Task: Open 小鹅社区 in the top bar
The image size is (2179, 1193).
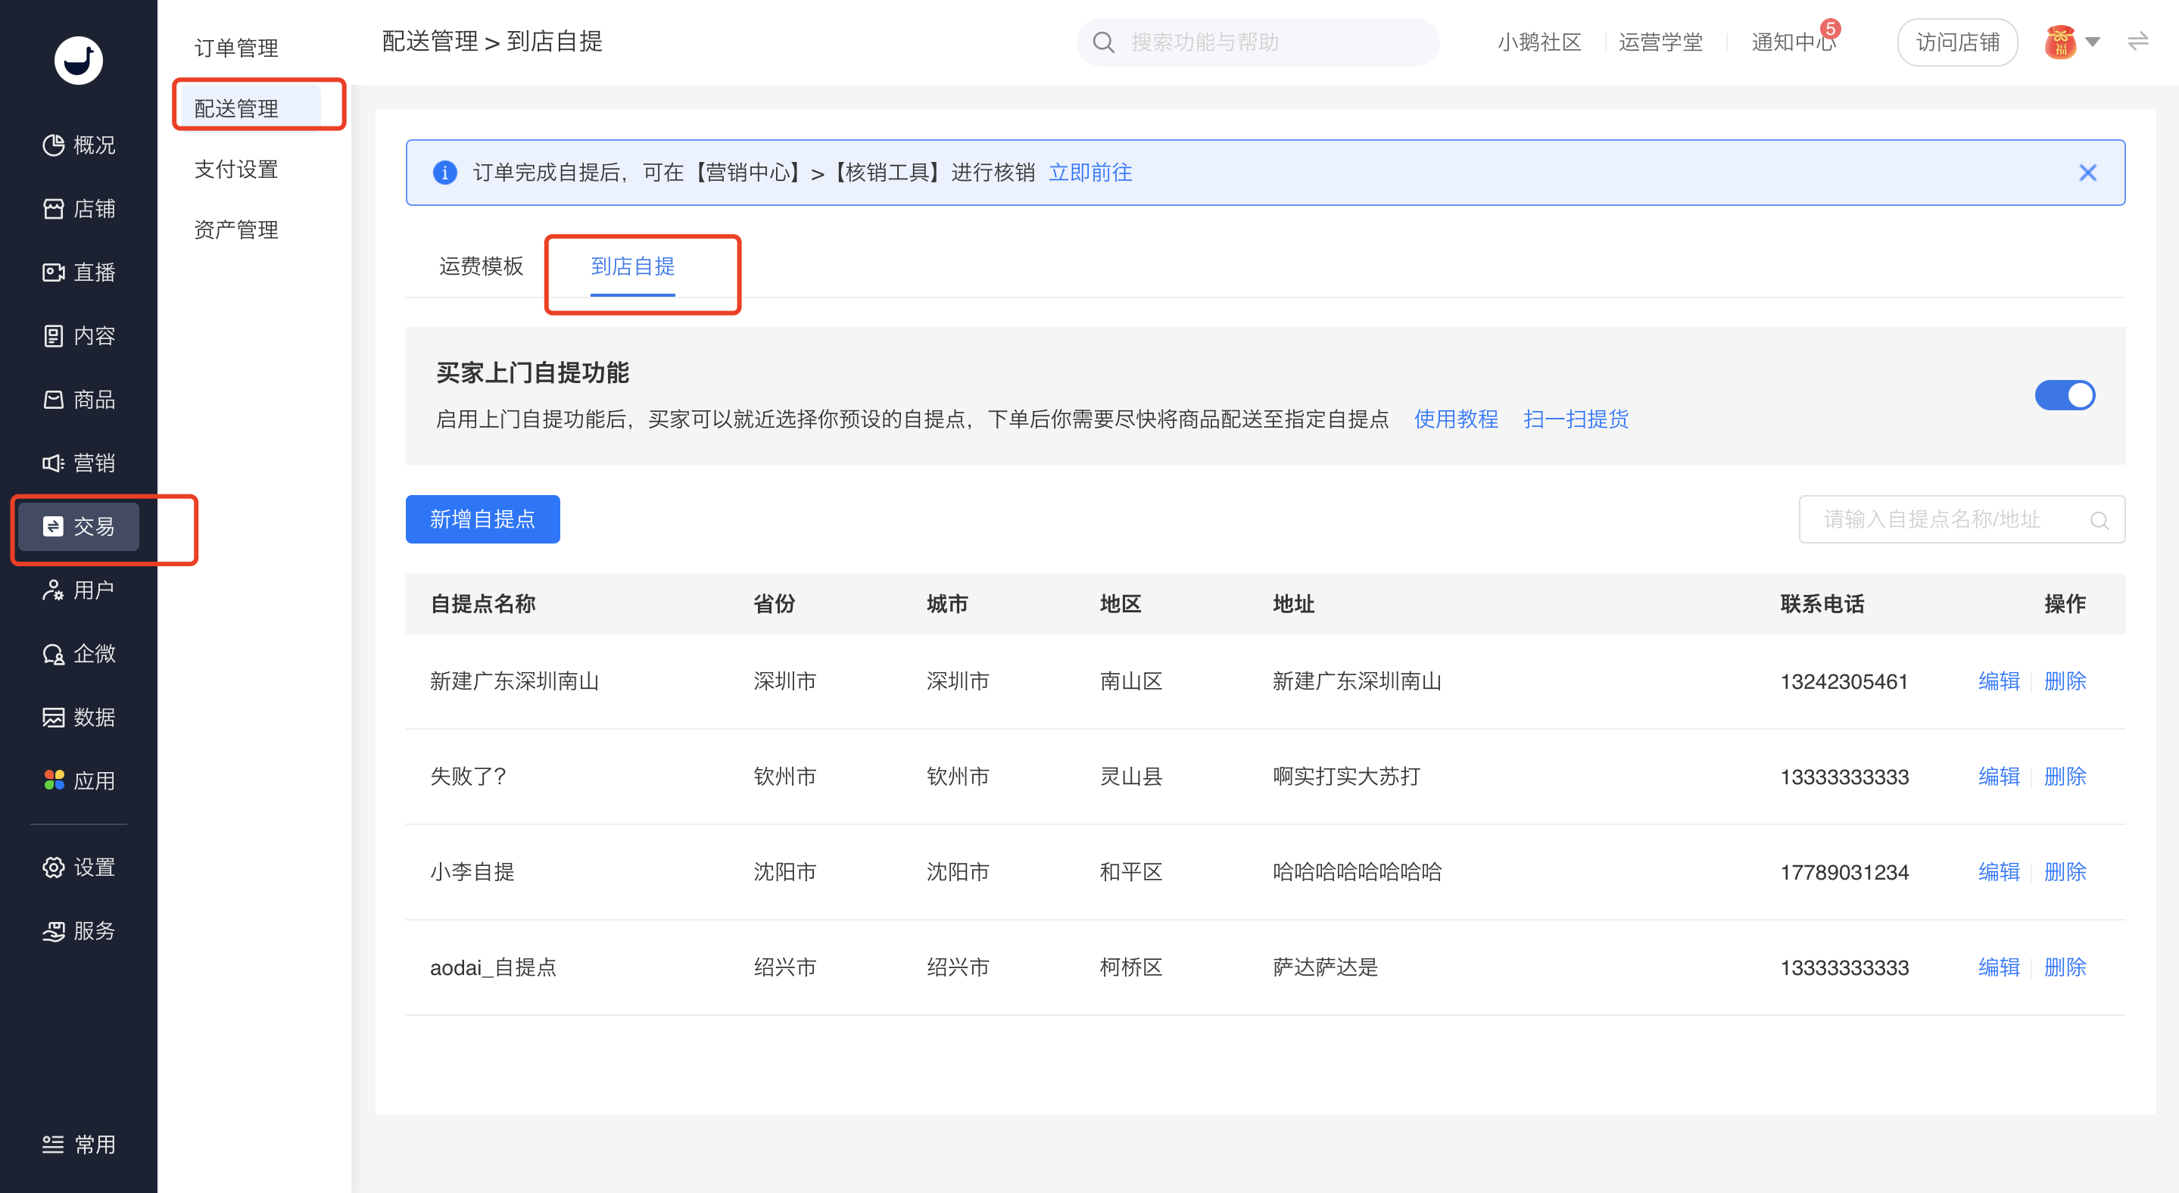Action: (1538, 42)
